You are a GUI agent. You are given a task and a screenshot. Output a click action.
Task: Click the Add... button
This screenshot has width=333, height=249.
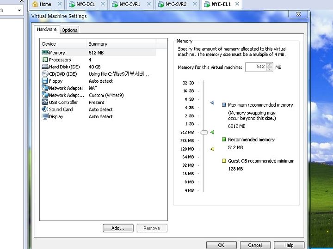[x=118, y=228]
